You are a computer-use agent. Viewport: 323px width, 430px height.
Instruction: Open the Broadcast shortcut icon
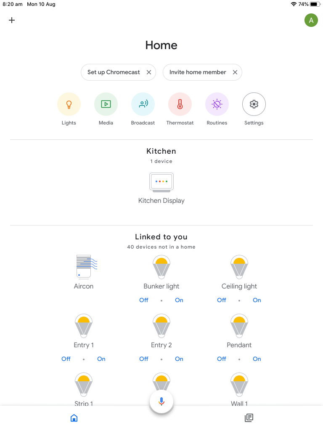[x=143, y=104]
